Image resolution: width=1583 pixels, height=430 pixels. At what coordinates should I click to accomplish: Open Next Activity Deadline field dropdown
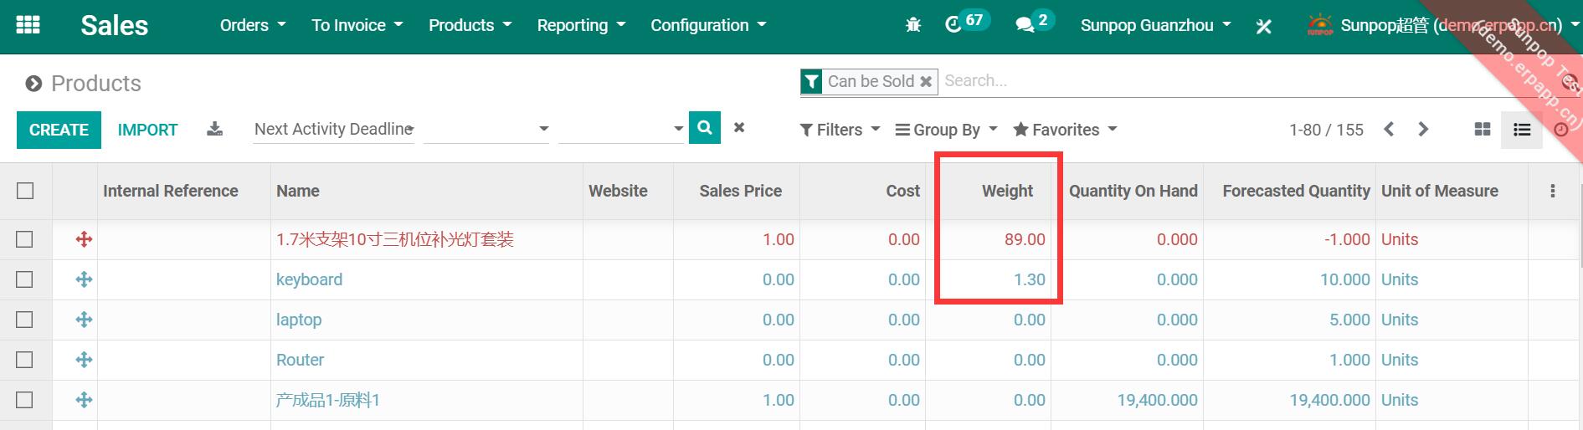(x=334, y=129)
